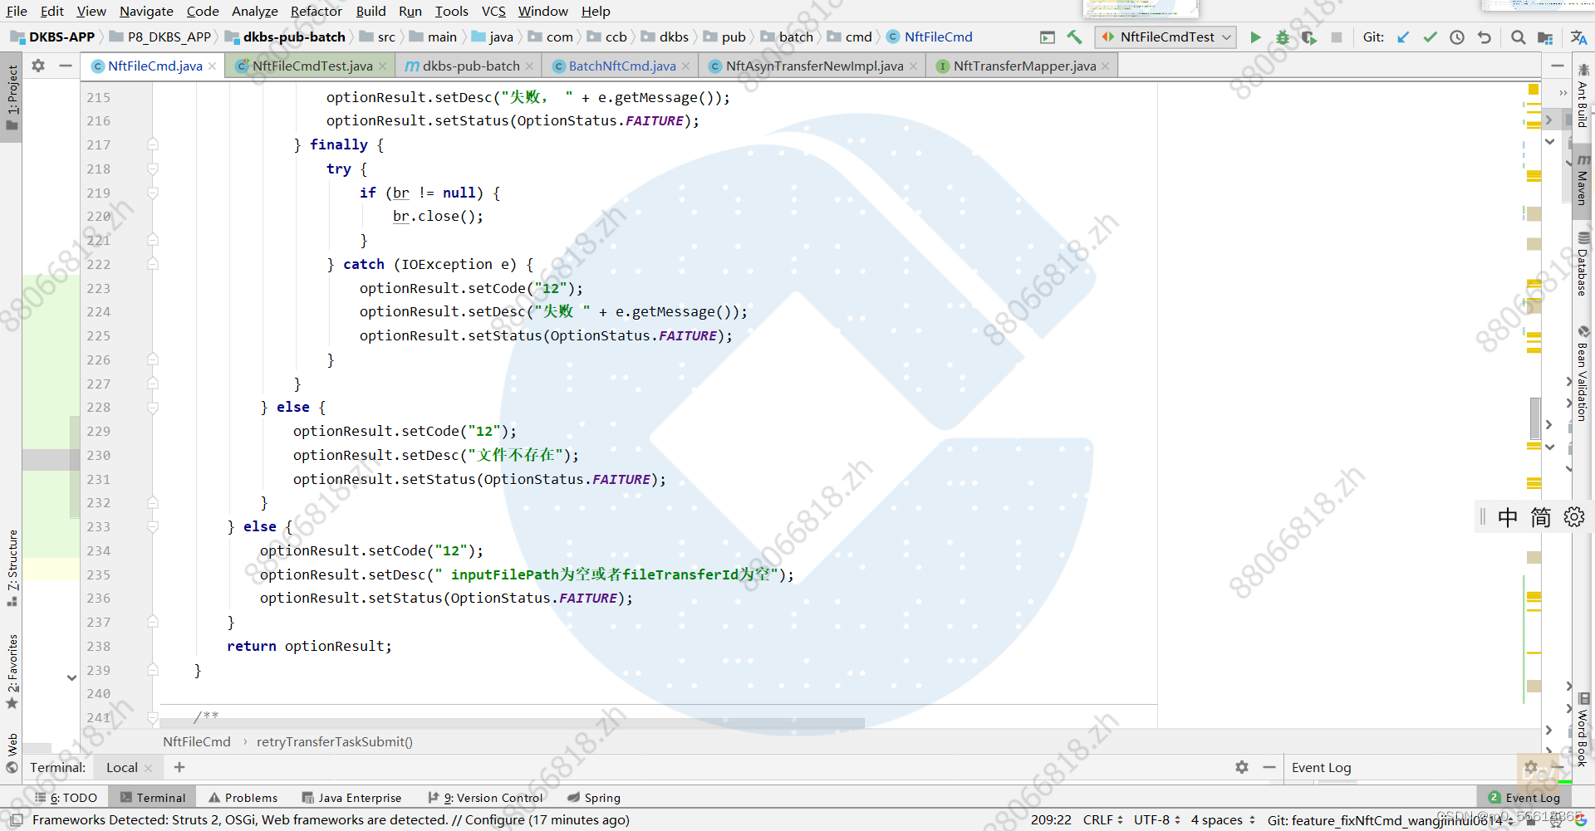1595x831 pixels.
Task: Open the Refactor menu
Action: click(x=316, y=11)
